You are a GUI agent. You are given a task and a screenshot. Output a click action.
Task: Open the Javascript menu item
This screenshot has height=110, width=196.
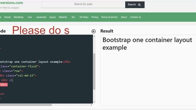[41, 17]
